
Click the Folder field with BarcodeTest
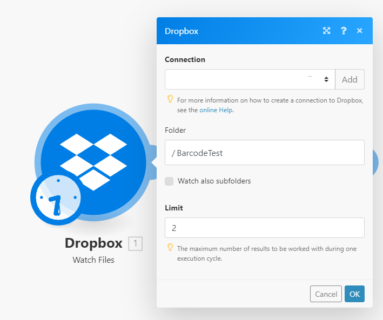265,153
